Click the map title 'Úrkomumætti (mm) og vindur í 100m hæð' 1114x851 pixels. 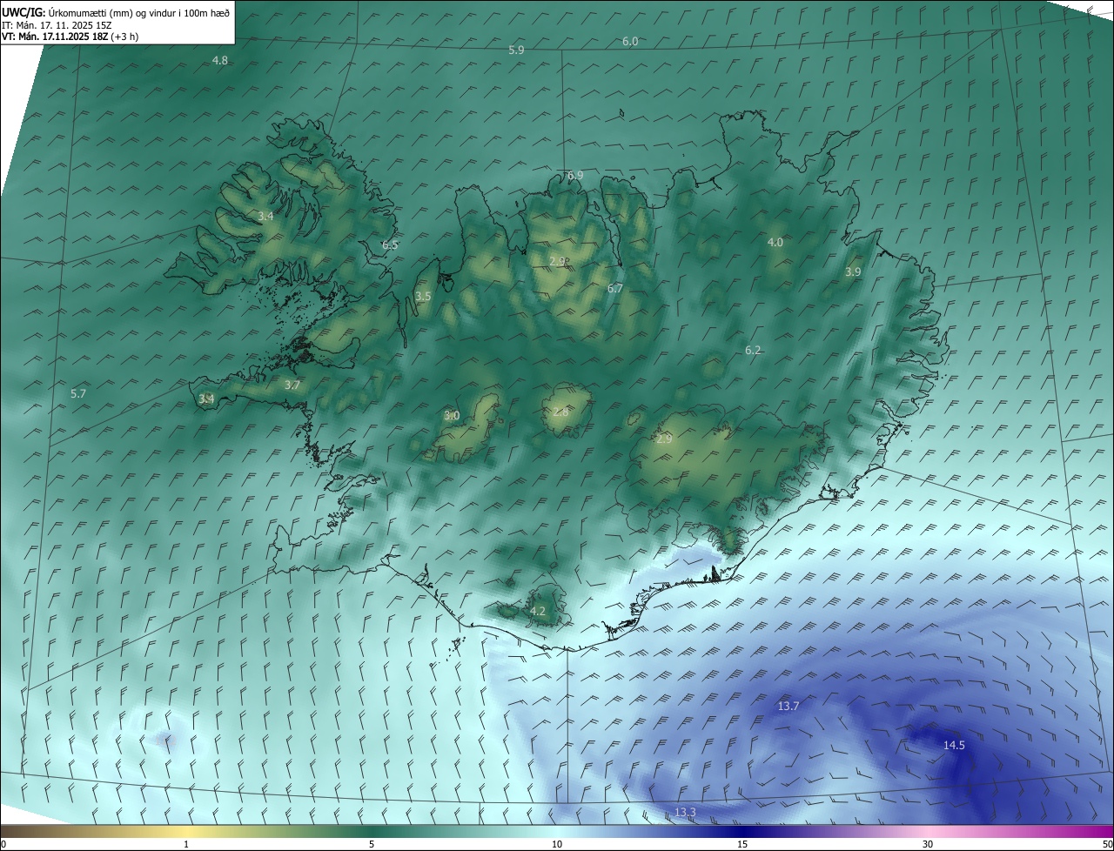tap(138, 13)
